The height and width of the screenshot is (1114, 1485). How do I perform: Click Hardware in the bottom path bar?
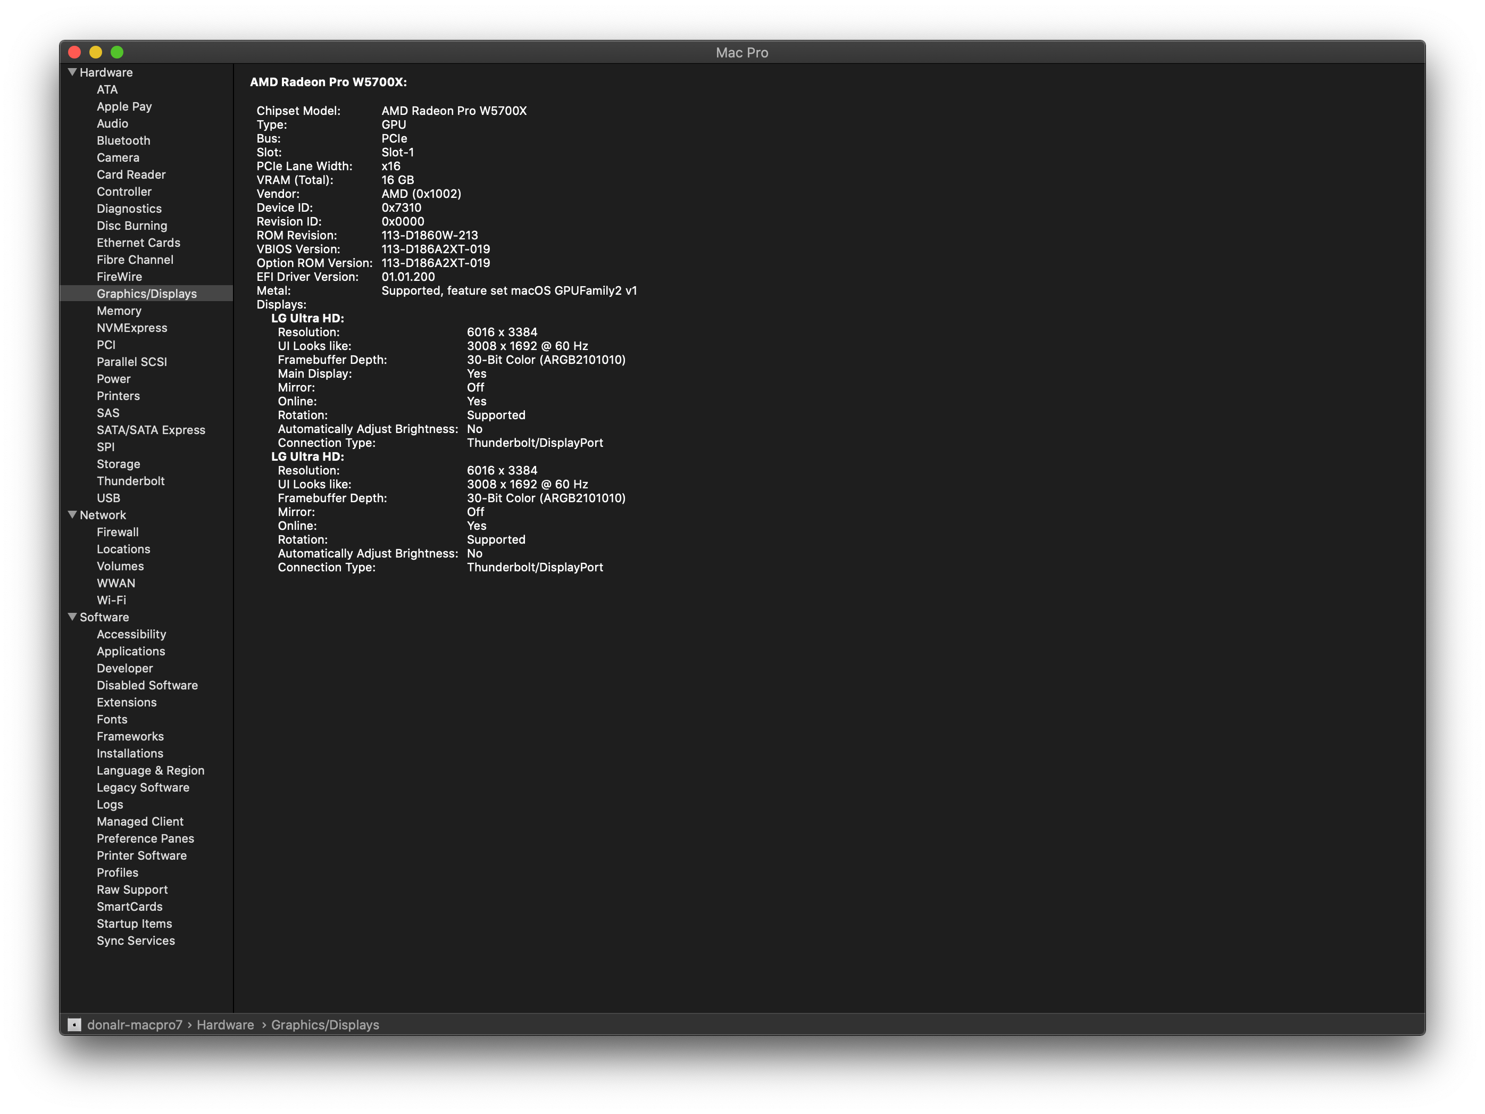pyautogui.click(x=225, y=1025)
